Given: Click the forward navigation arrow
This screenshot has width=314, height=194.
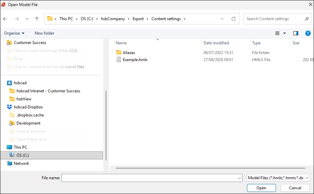Looking at the screenshot, I should 17,19.
